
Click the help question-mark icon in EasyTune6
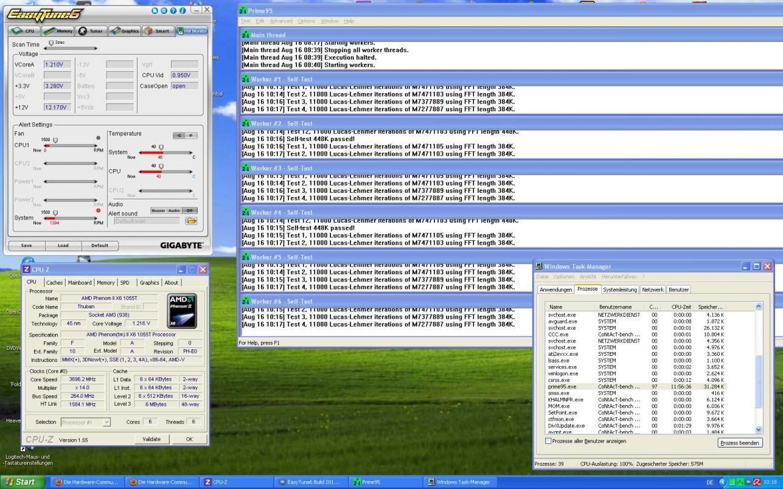click(173, 10)
